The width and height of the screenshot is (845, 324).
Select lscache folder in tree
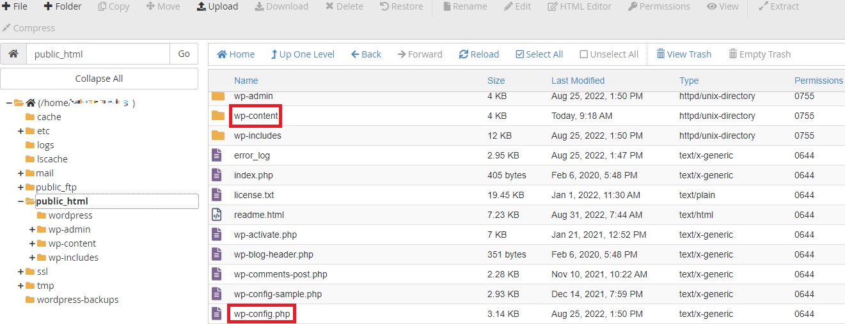pyautogui.click(x=52, y=159)
